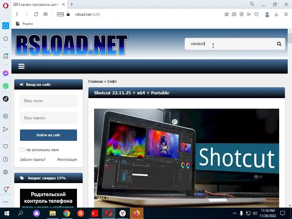The image size is (292, 219).
Task: Submit search with magnifier button
Action: pyautogui.click(x=279, y=44)
